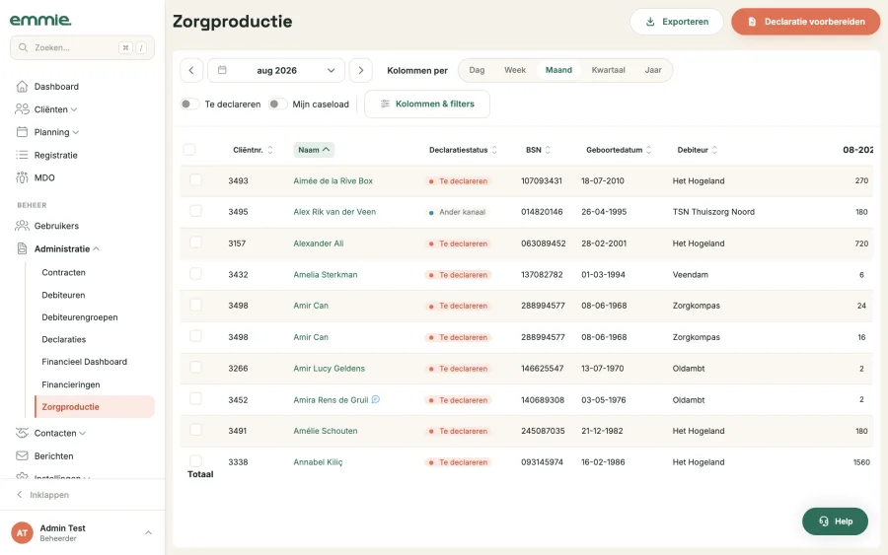The width and height of the screenshot is (888, 555).
Task: Click the Berichten envelope icon
Action: click(22, 456)
